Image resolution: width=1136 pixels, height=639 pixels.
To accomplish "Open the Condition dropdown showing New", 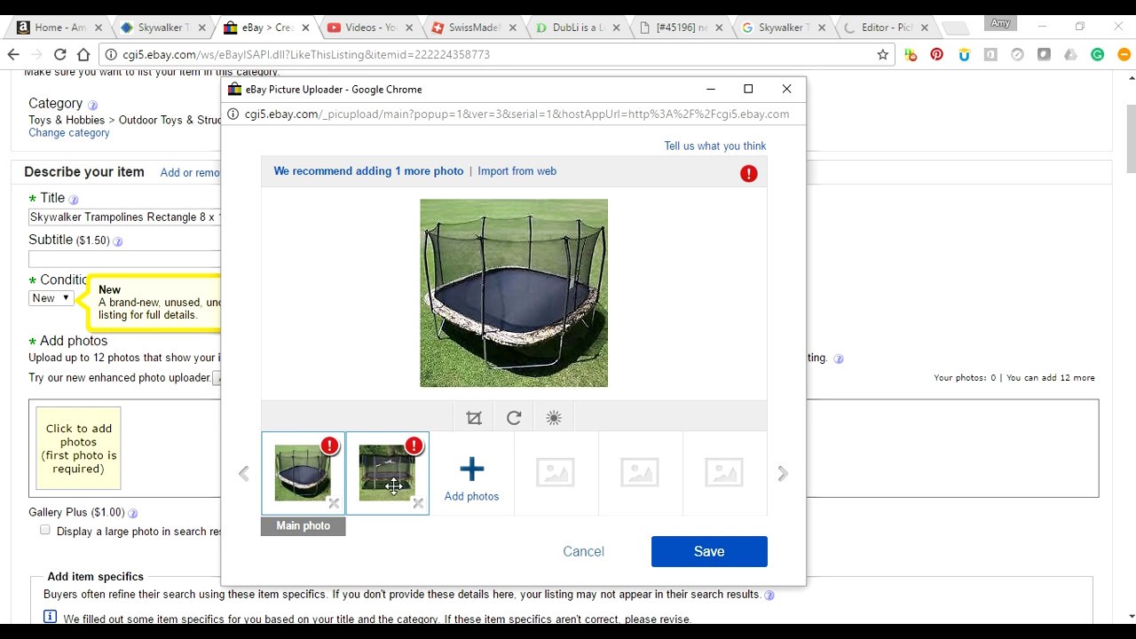I will [x=51, y=298].
